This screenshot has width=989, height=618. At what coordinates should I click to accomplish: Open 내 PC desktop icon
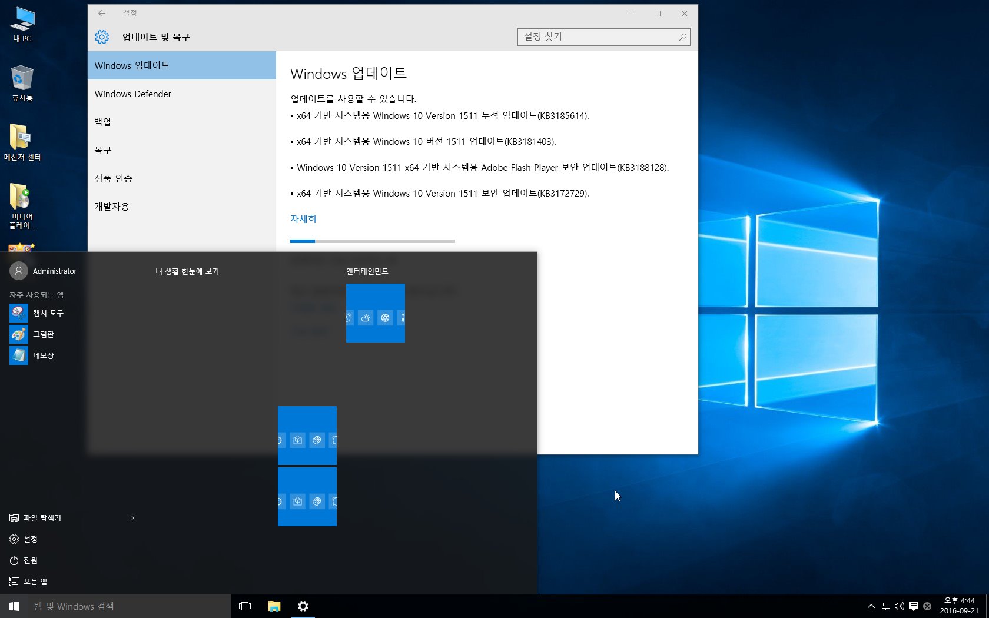point(22,25)
